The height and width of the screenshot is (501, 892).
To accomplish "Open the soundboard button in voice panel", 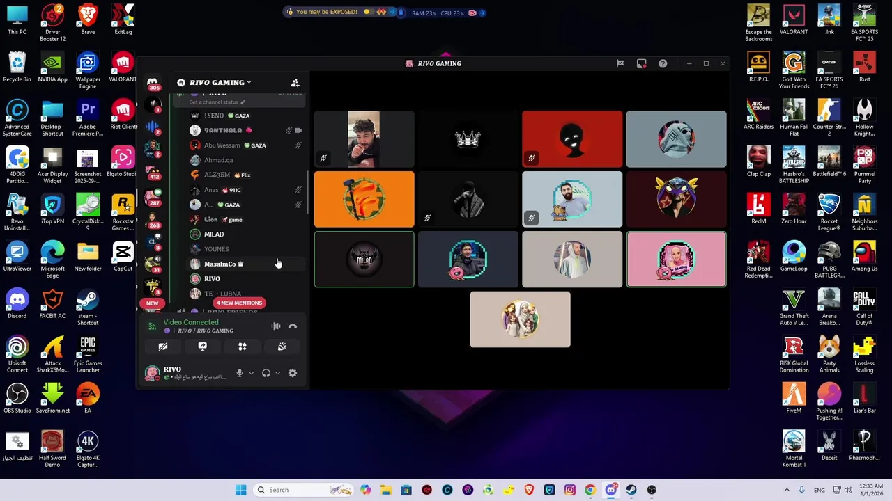I will coord(282,347).
